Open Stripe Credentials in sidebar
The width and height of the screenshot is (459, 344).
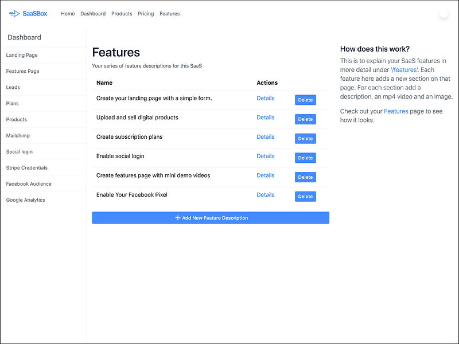pyautogui.click(x=44, y=167)
